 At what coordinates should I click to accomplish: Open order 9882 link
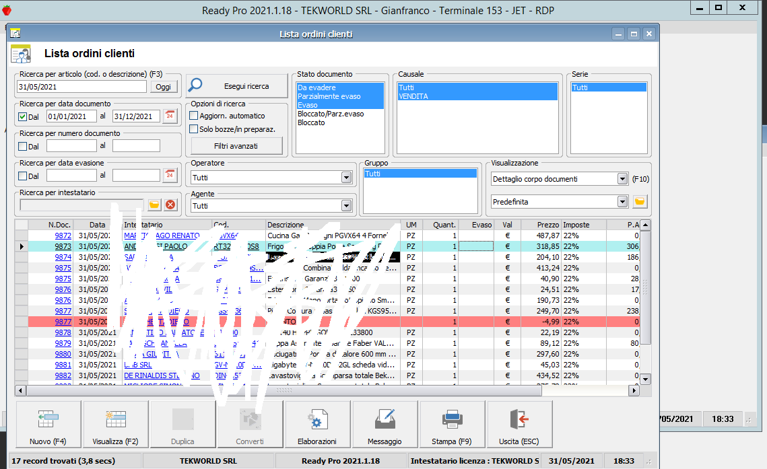click(63, 375)
